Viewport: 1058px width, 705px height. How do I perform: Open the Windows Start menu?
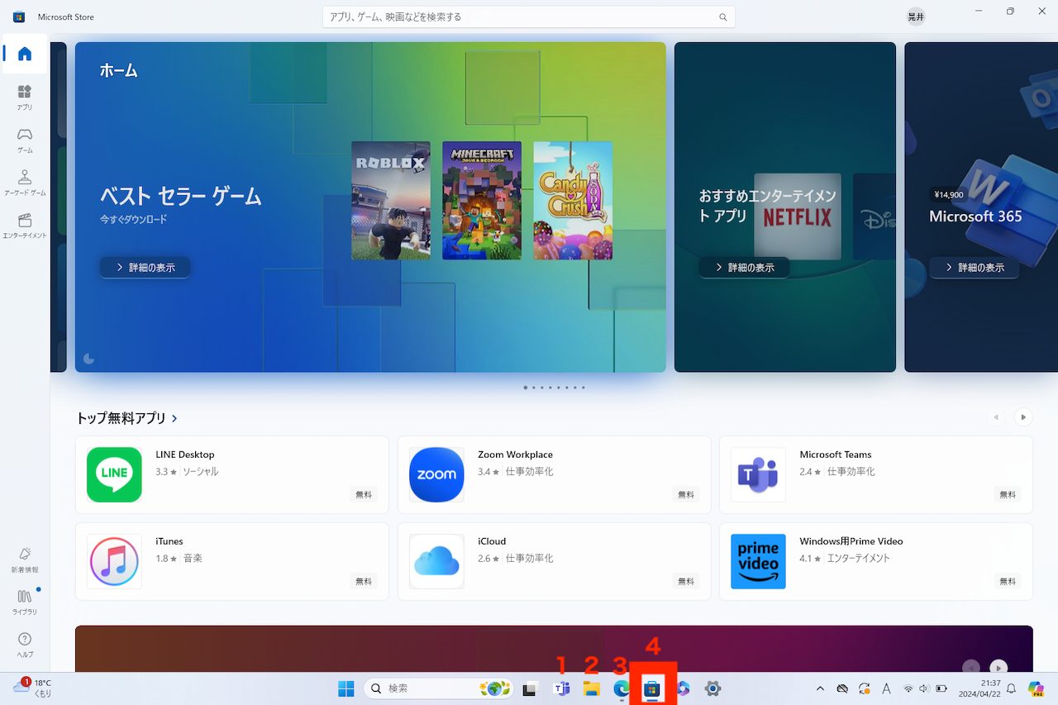(x=346, y=688)
